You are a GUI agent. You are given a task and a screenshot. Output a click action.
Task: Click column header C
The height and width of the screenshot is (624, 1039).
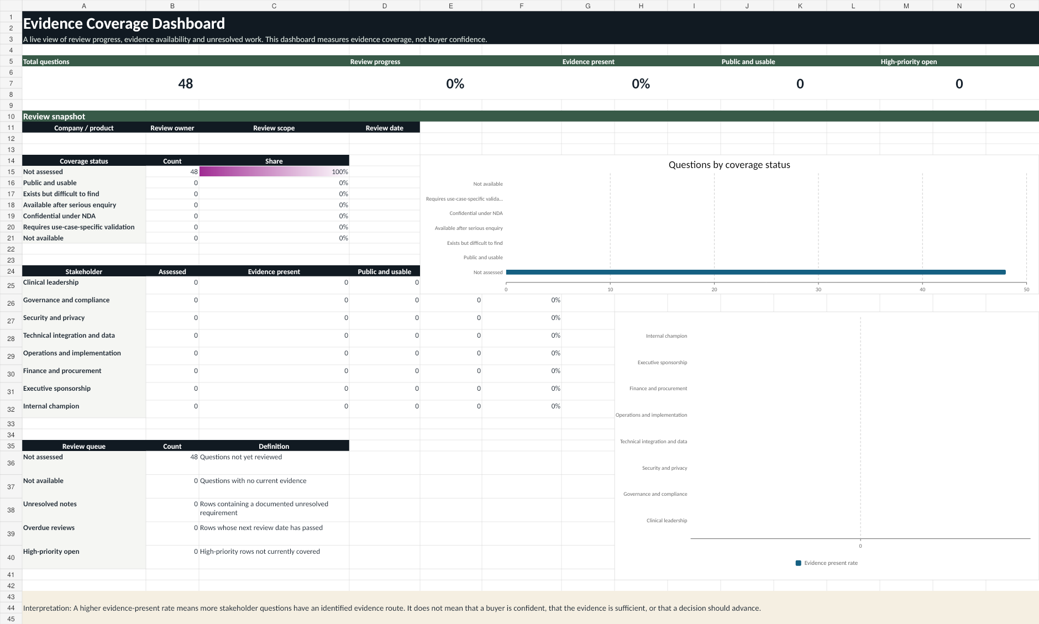click(274, 6)
